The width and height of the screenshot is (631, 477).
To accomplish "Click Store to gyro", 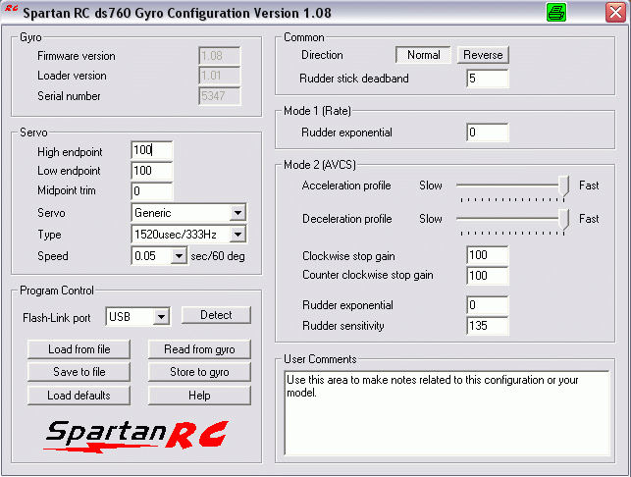I will 199,372.
